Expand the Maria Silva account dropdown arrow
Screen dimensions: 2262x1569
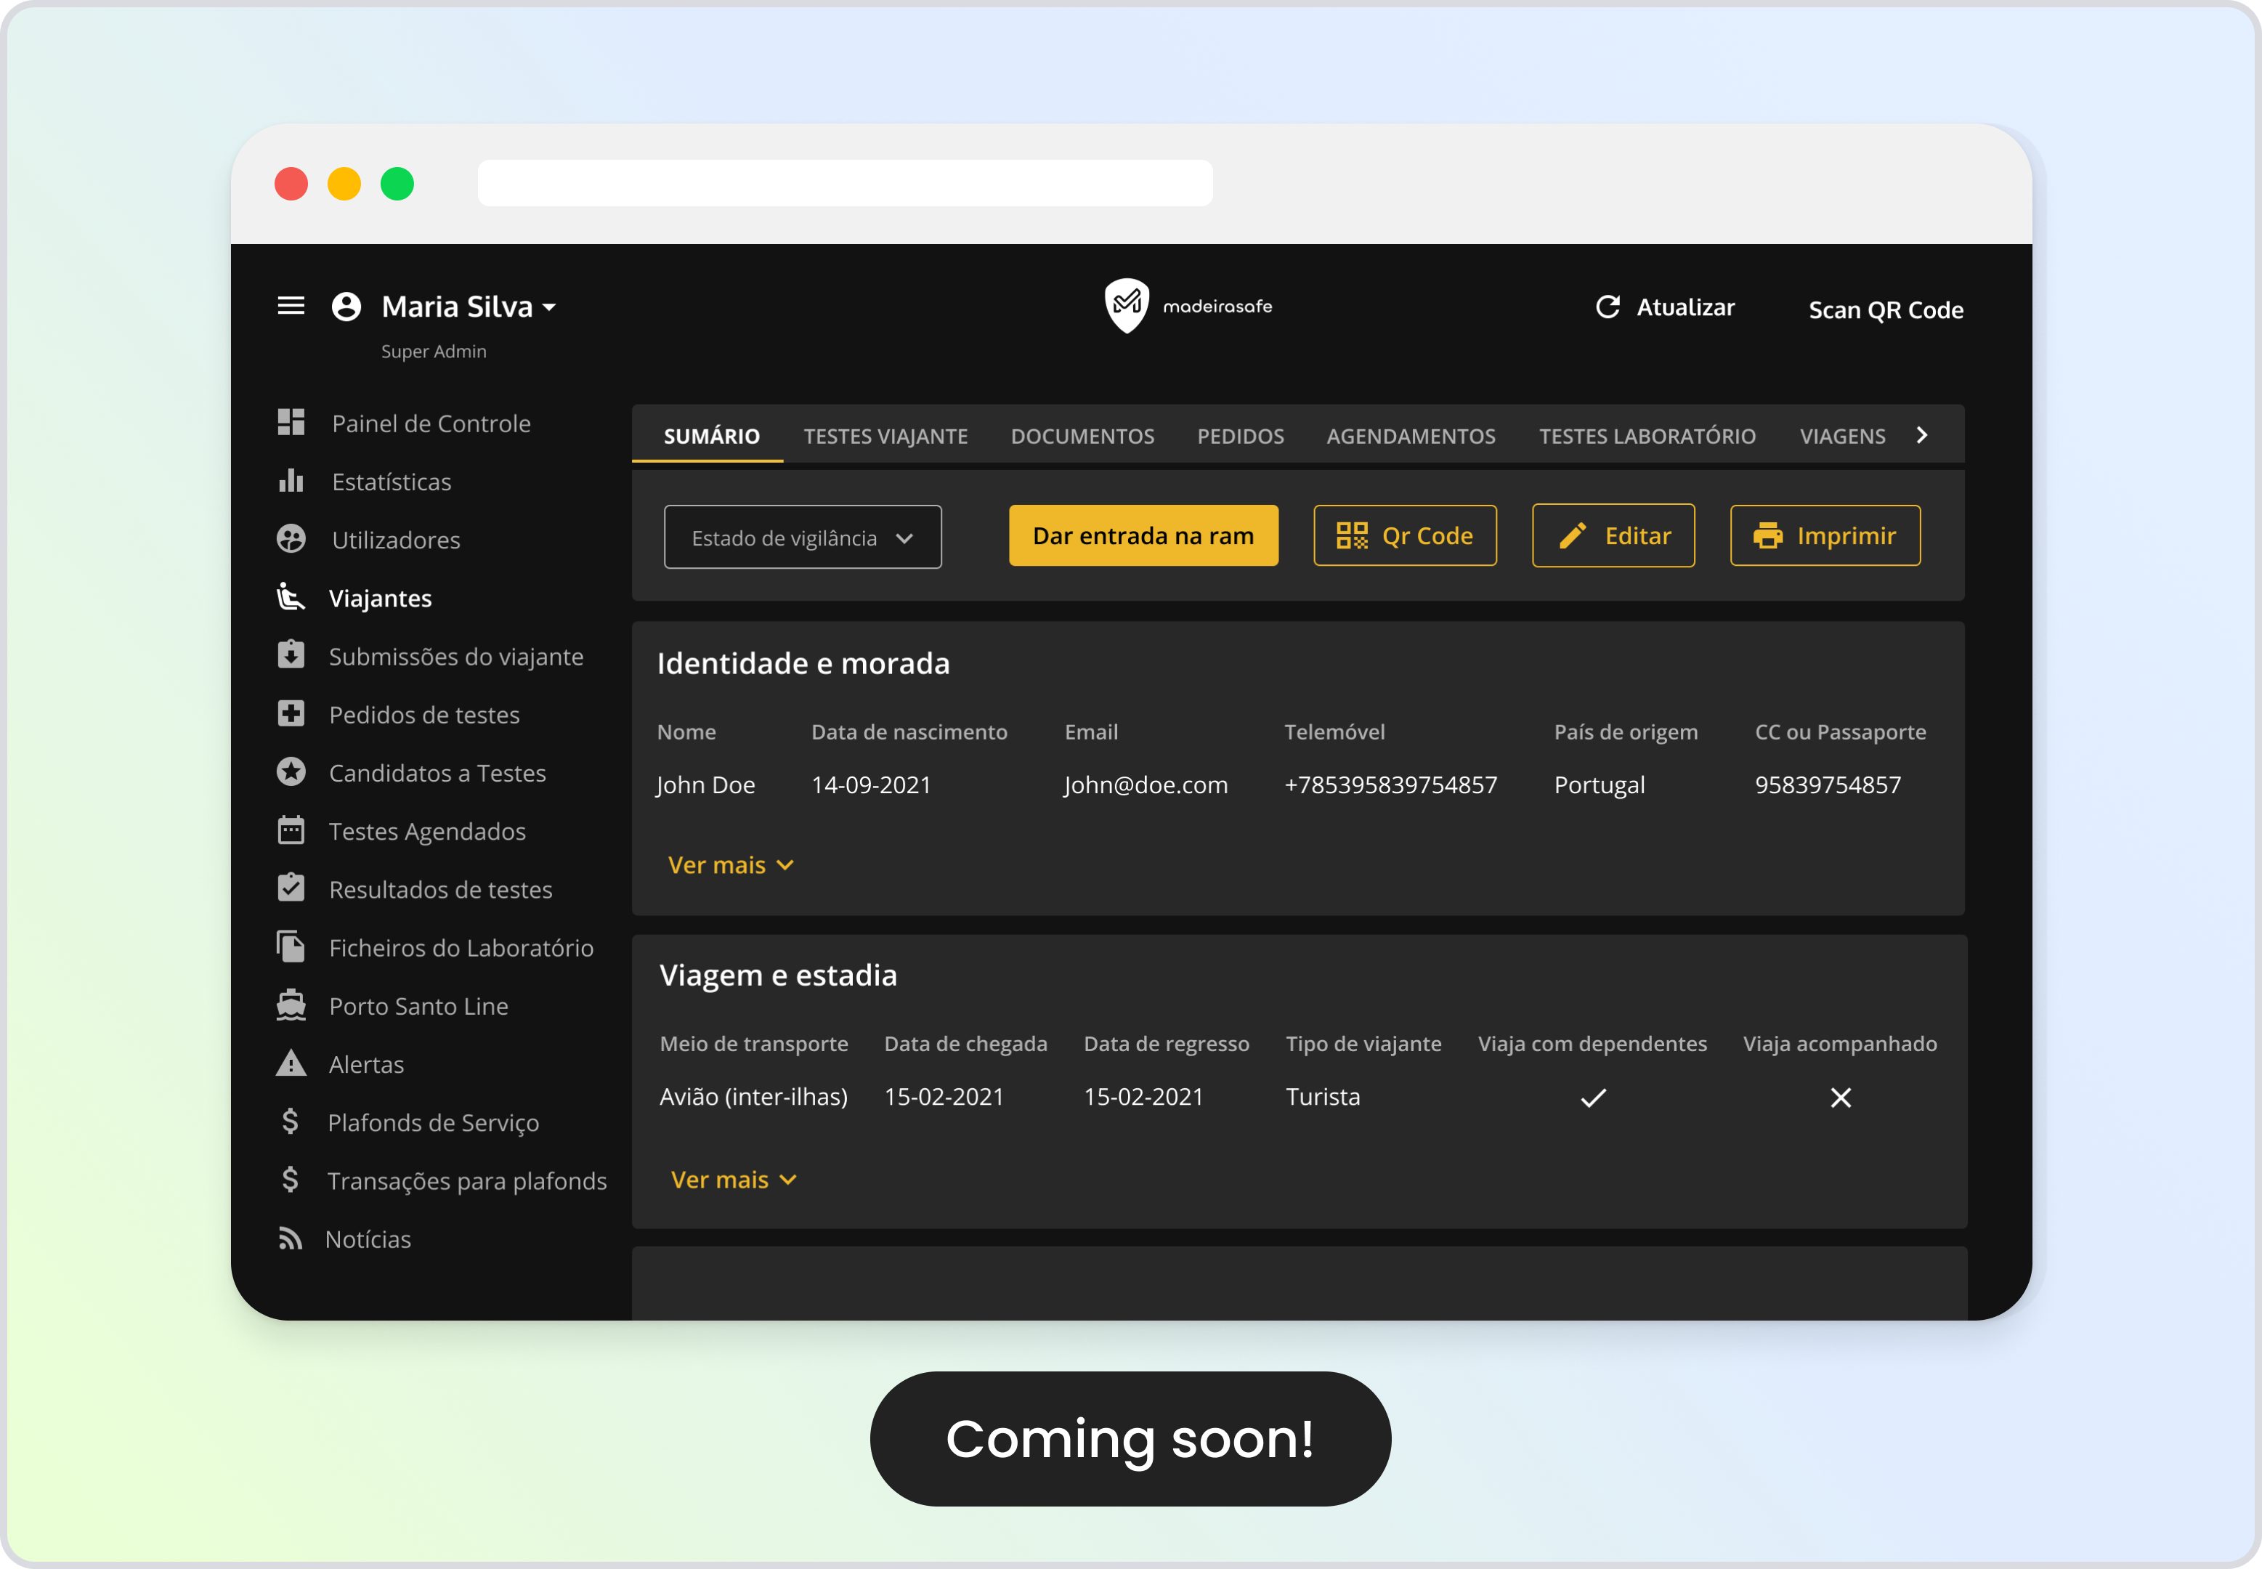click(548, 308)
